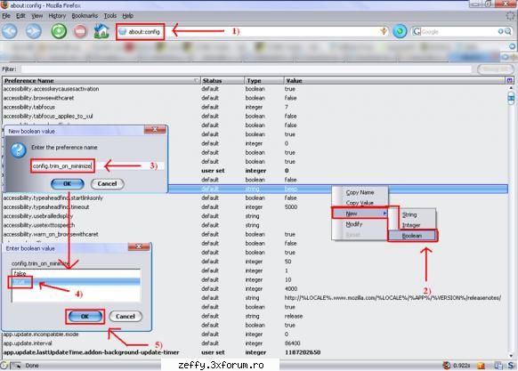Click the Filter text field
The image size is (518, 371).
247,69
